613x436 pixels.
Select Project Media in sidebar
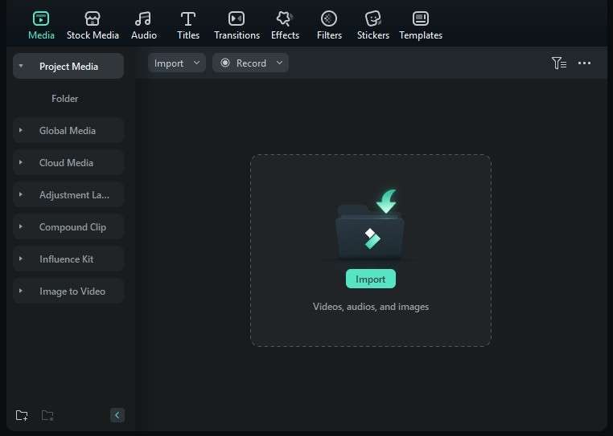tap(68, 67)
